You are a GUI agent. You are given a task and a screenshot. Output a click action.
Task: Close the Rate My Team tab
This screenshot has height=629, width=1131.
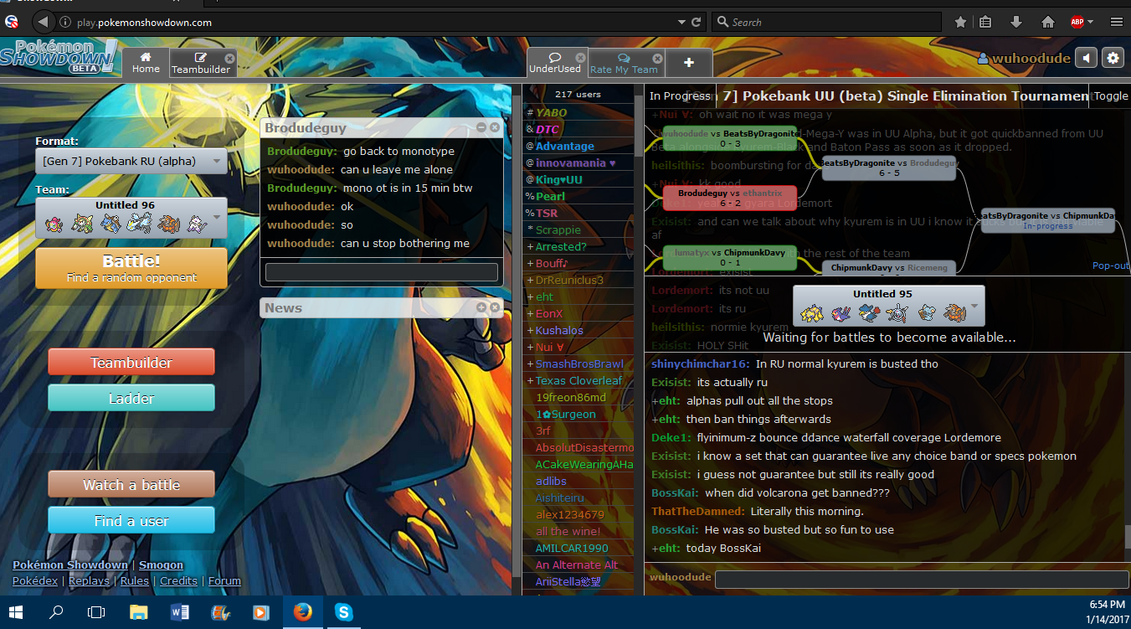point(657,59)
